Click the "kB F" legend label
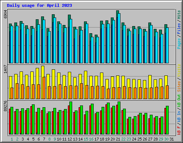 click(179, 130)
